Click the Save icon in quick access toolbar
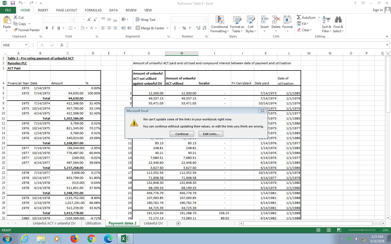 click(x=12, y=3)
